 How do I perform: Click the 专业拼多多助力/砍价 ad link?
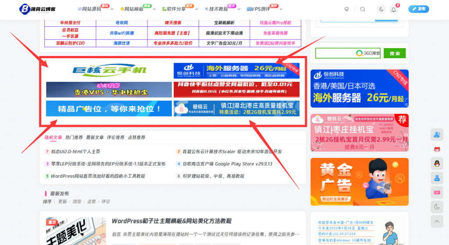(x=173, y=43)
